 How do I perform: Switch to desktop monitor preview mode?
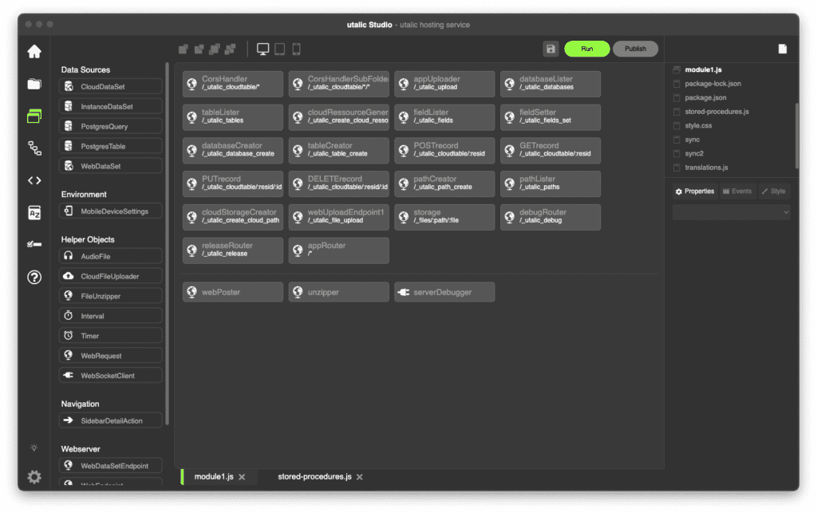coord(262,49)
